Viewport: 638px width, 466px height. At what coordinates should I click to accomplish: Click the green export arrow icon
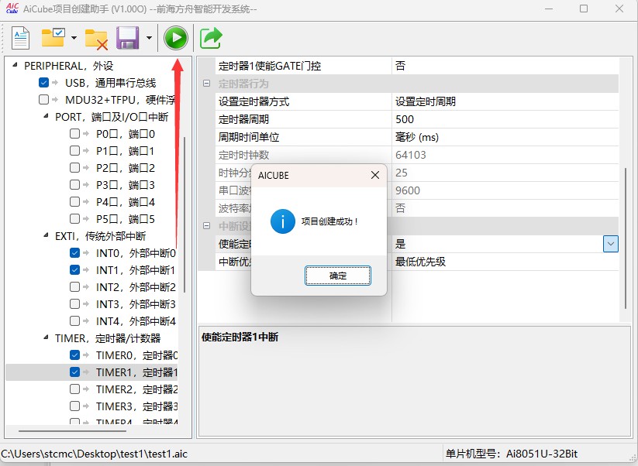point(211,38)
